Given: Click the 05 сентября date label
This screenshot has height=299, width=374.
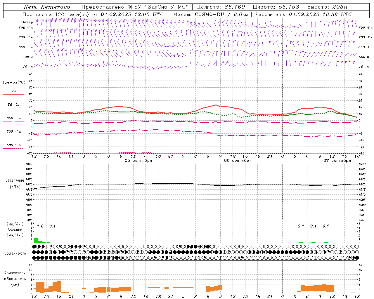Looking at the screenshot, I should click(x=138, y=161).
